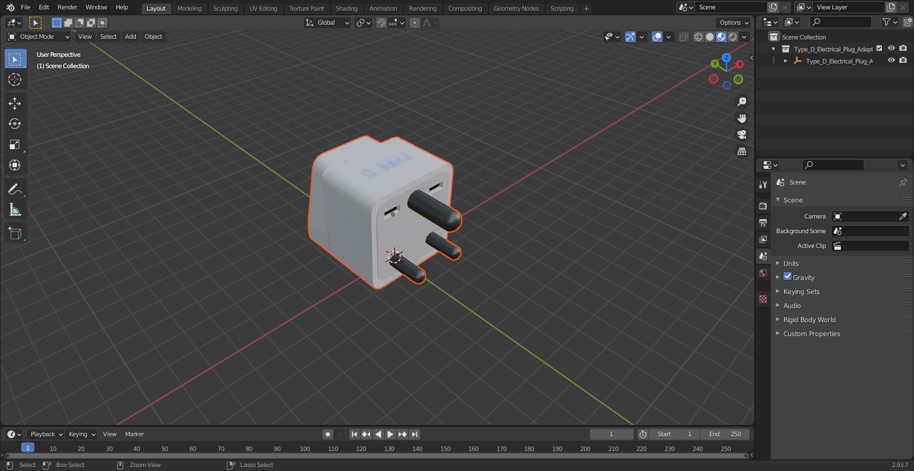Screen dimensions: 914x471
Task: Switch to solid viewport shading
Action: (x=710, y=37)
